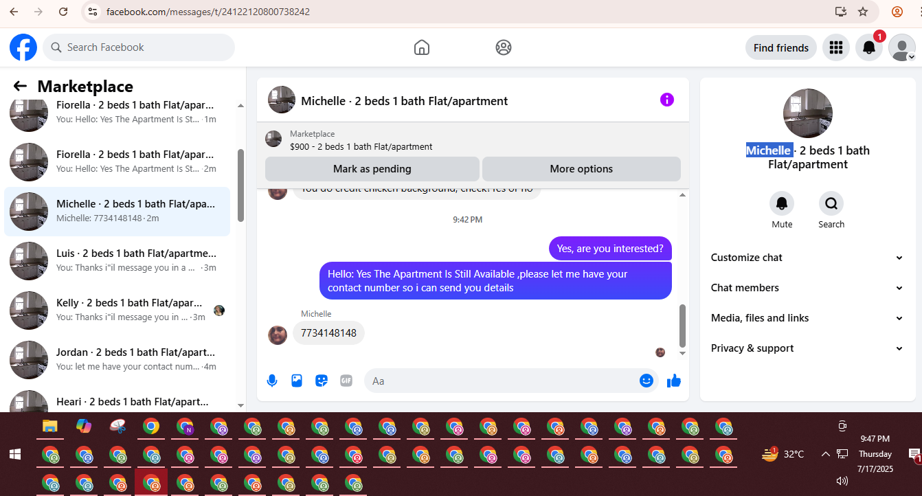Click the site info icon in address bar
This screenshot has width=922, height=496.
pyautogui.click(x=93, y=12)
